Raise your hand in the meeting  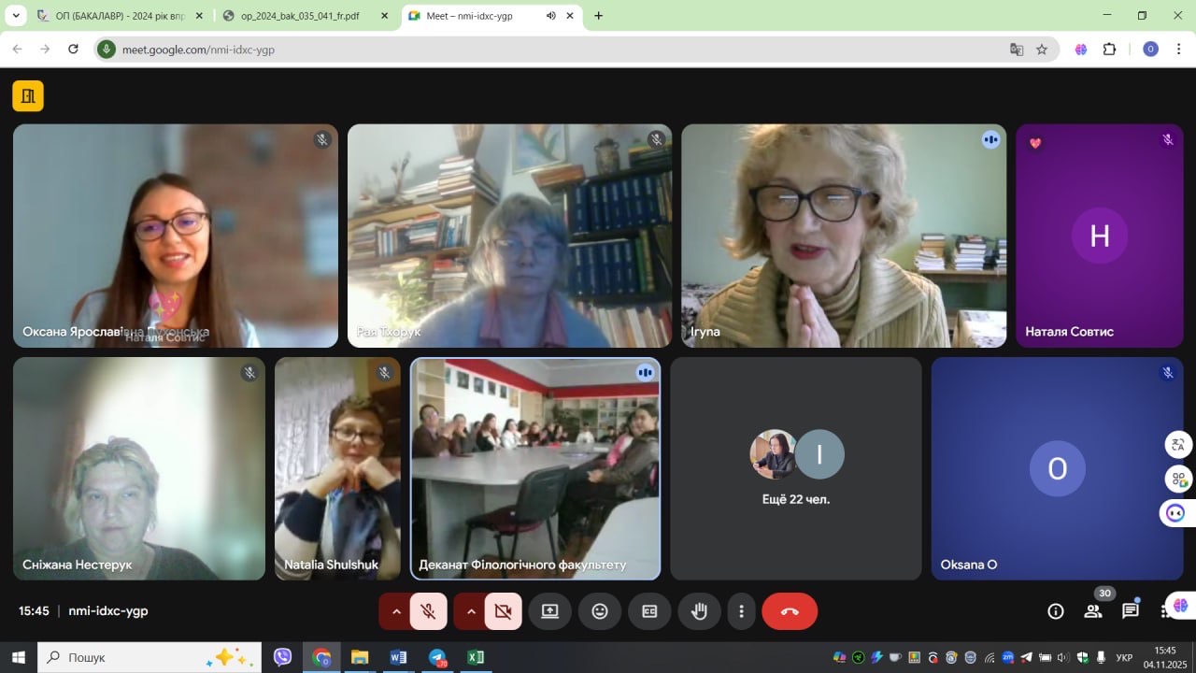[x=699, y=611]
